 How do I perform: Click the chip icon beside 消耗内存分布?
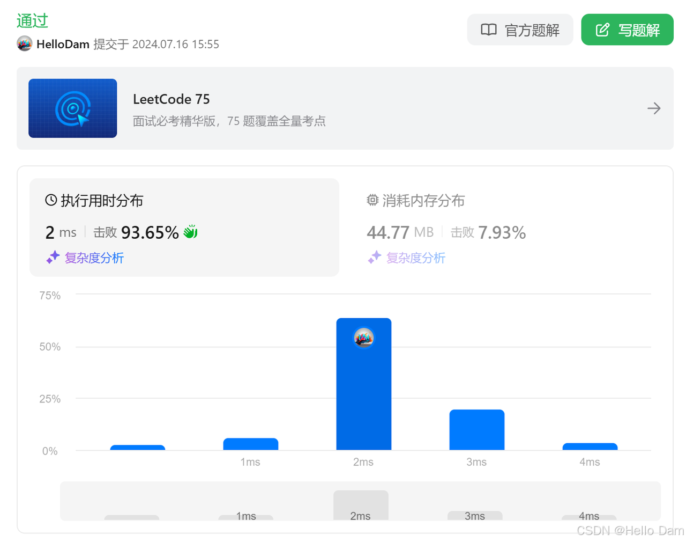(372, 200)
